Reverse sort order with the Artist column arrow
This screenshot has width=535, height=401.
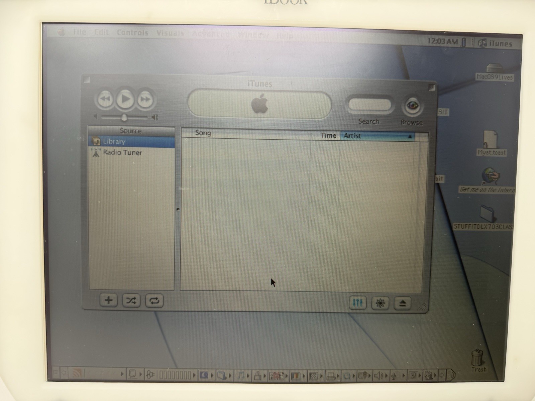(x=410, y=137)
